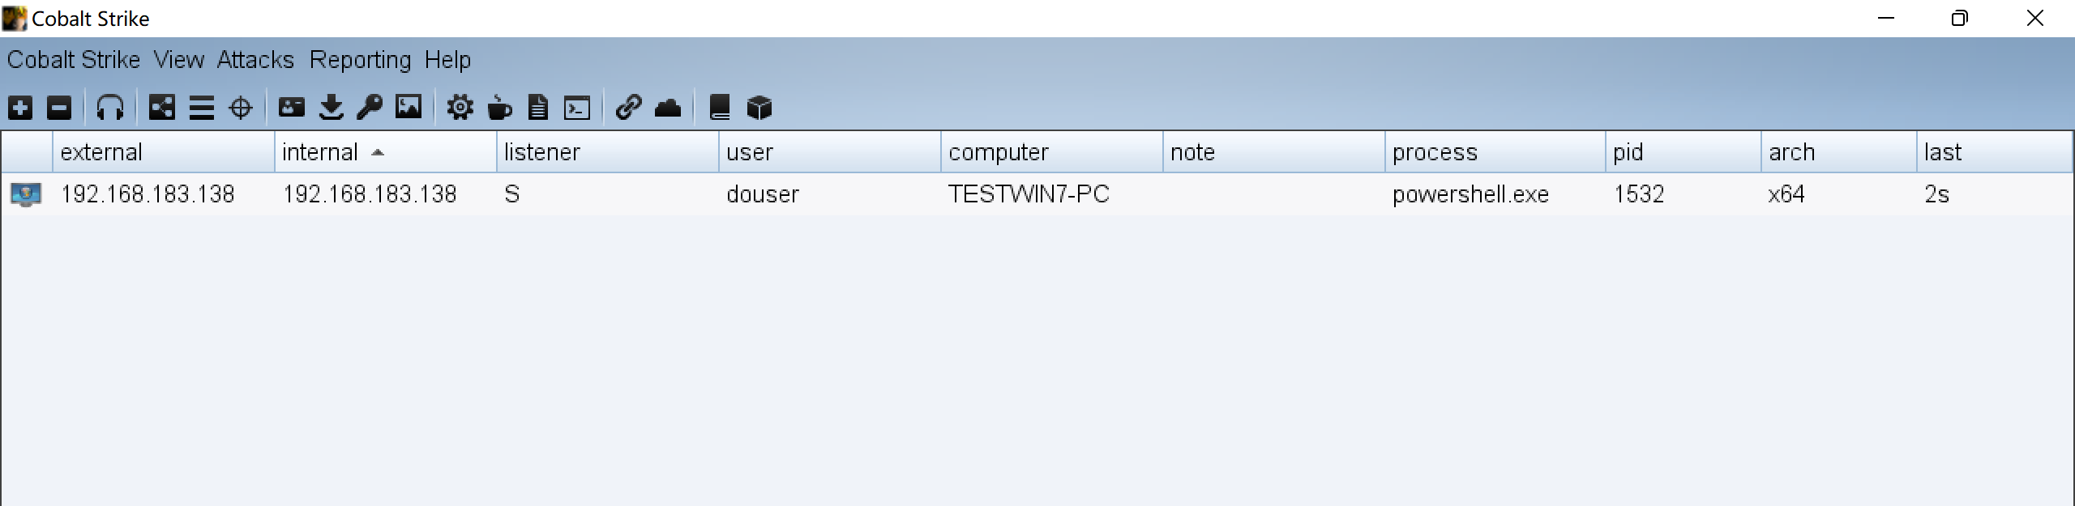Open the Attacks menu
Viewport: 2075px width, 506px height.
(255, 60)
